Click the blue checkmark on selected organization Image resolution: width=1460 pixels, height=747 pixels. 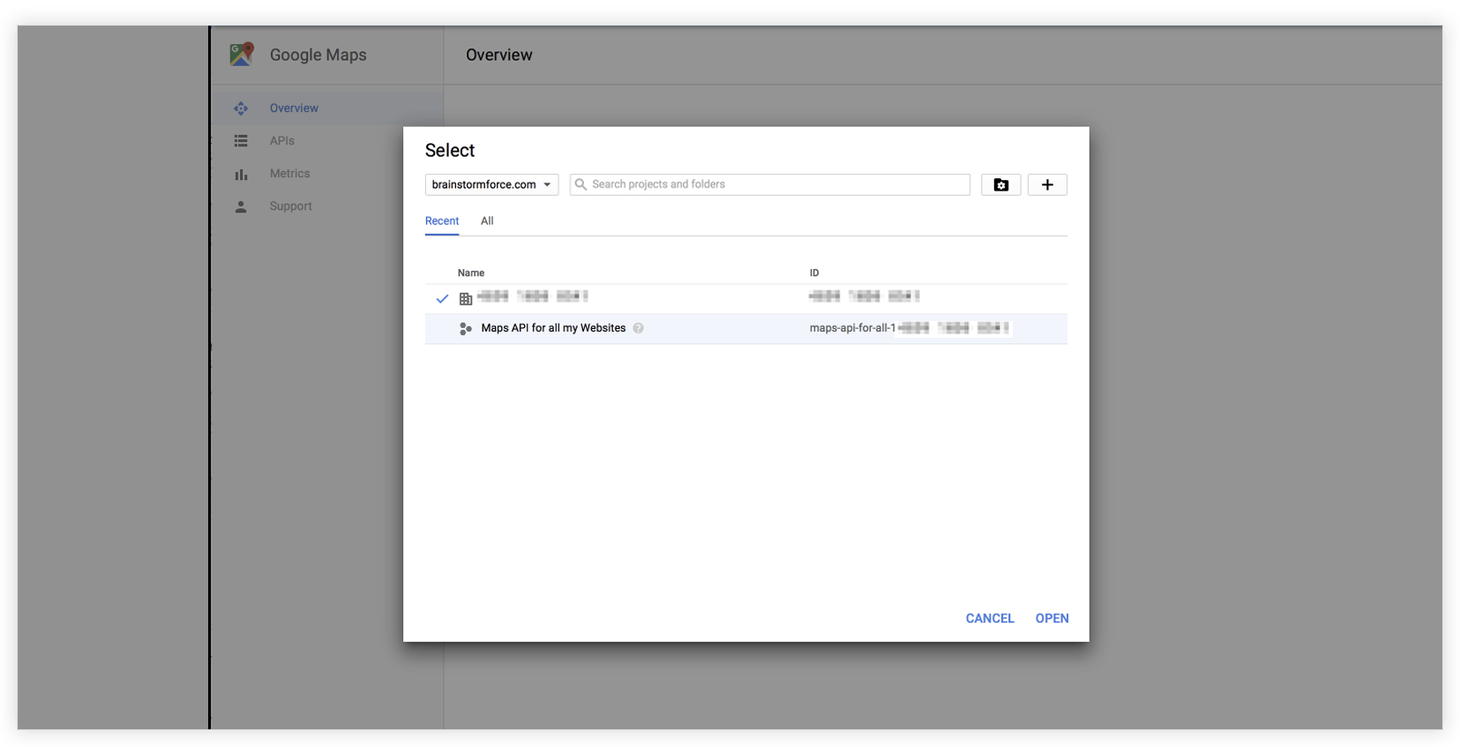tap(442, 299)
